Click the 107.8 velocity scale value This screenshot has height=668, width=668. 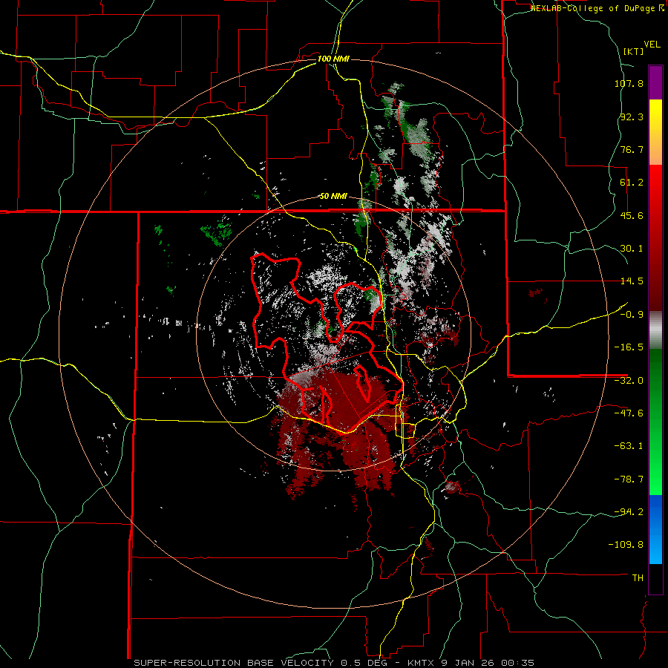click(x=629, y=83)
